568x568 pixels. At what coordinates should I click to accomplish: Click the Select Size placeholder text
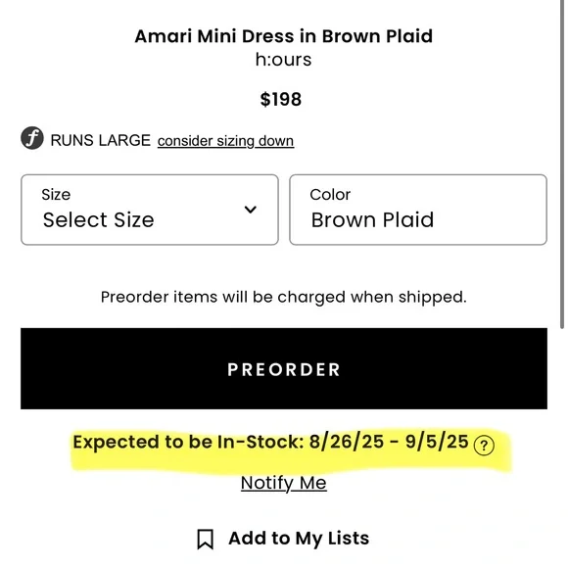[99, 220]
